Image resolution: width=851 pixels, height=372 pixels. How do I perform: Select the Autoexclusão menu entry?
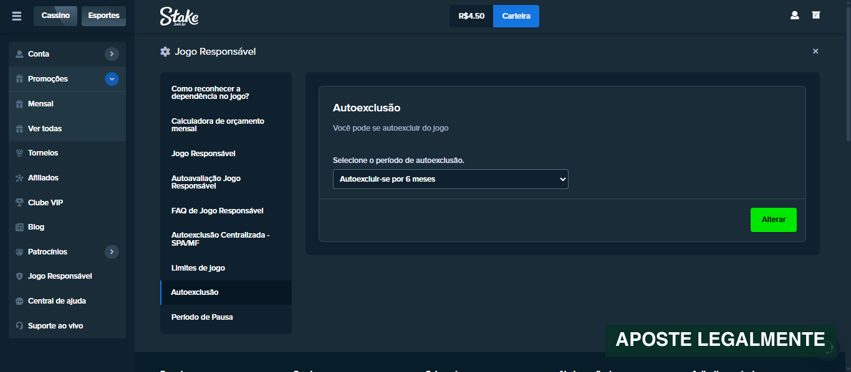[226, 292]
